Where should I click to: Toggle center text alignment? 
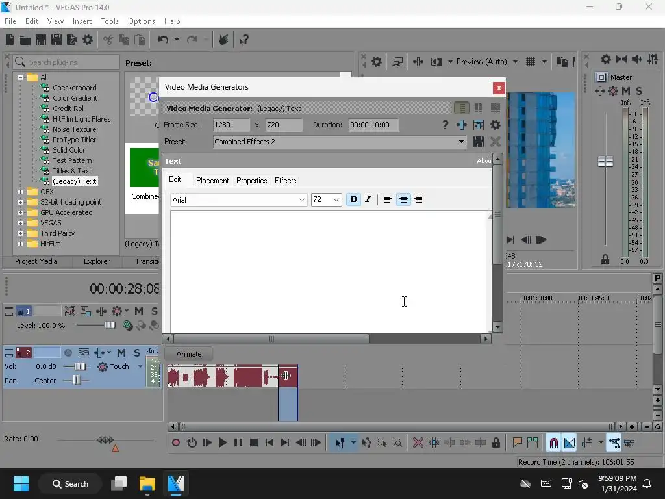(x=403, y=199)
